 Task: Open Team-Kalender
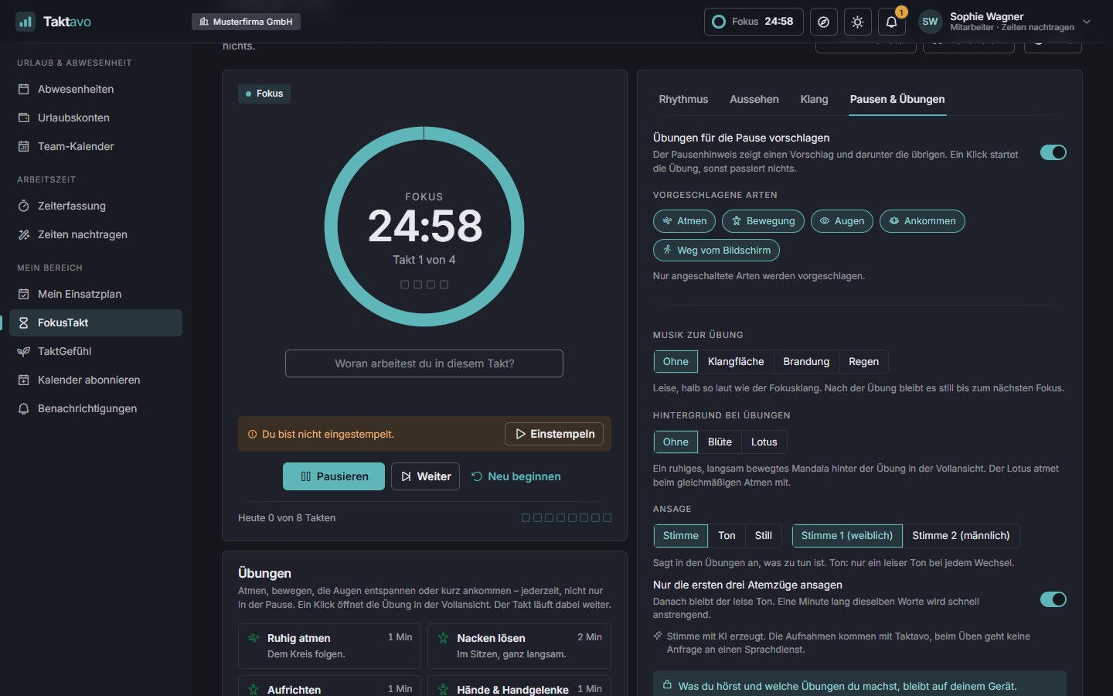point(96,146)
